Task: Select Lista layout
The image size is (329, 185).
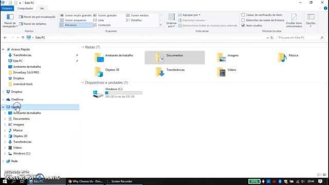Action: pos(98,20)
